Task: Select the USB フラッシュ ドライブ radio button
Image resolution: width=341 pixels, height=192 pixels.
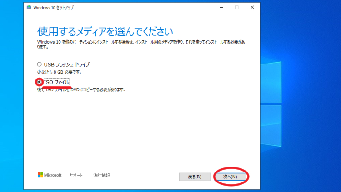Action: (40, 64)
